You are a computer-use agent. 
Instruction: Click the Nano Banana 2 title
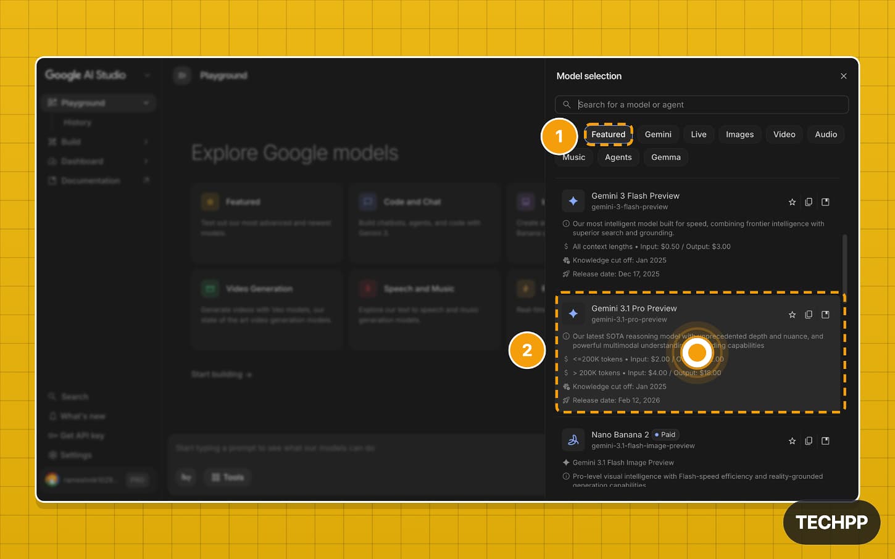620,434
